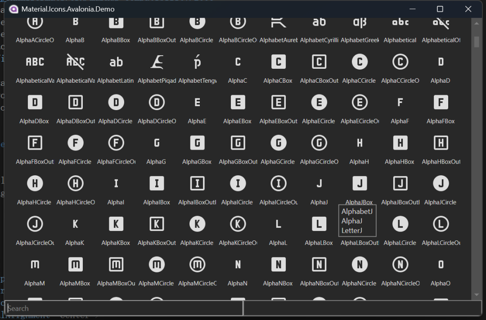Click the AlphabetGreek icon

pyautogui.click(x=360, y=21)
